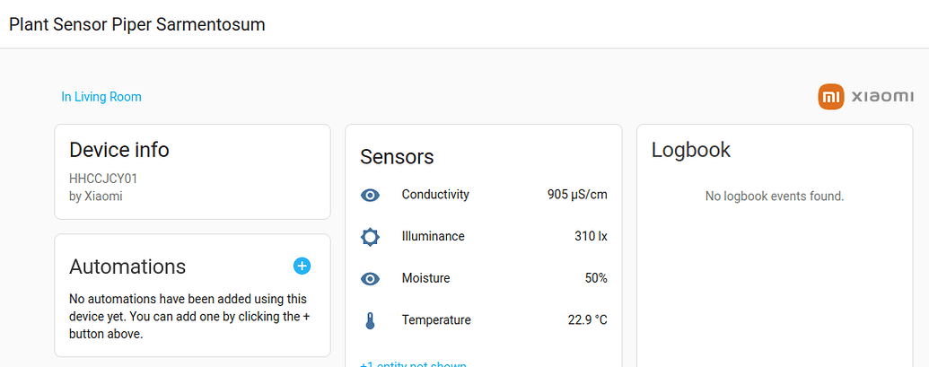Click the 22.9 °C temperature value
The height and width of the screenshot is (367, 929).
587,320
